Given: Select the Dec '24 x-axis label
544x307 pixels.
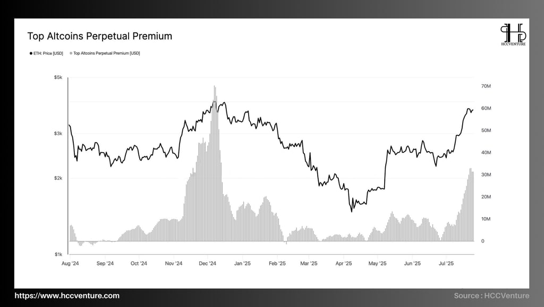Looking at the screenshot, I should 208,263.
